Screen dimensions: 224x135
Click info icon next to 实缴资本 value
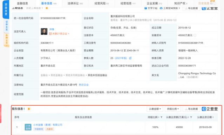[x=195, y=35]
